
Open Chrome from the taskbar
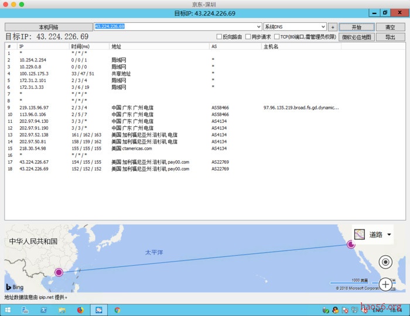[117, 310]
